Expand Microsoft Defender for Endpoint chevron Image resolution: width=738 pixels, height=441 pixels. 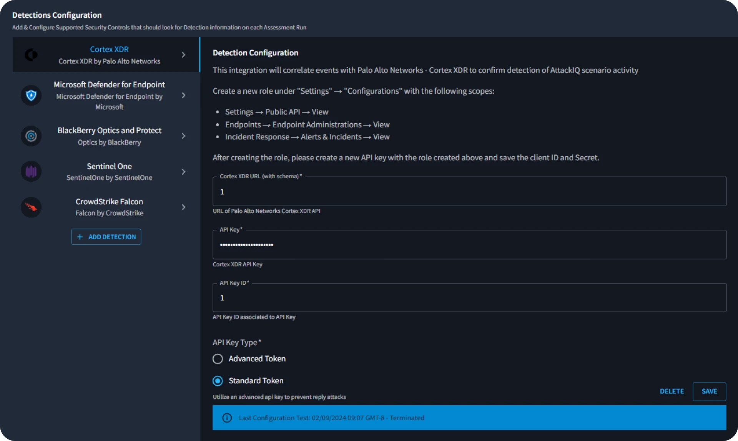183,95
